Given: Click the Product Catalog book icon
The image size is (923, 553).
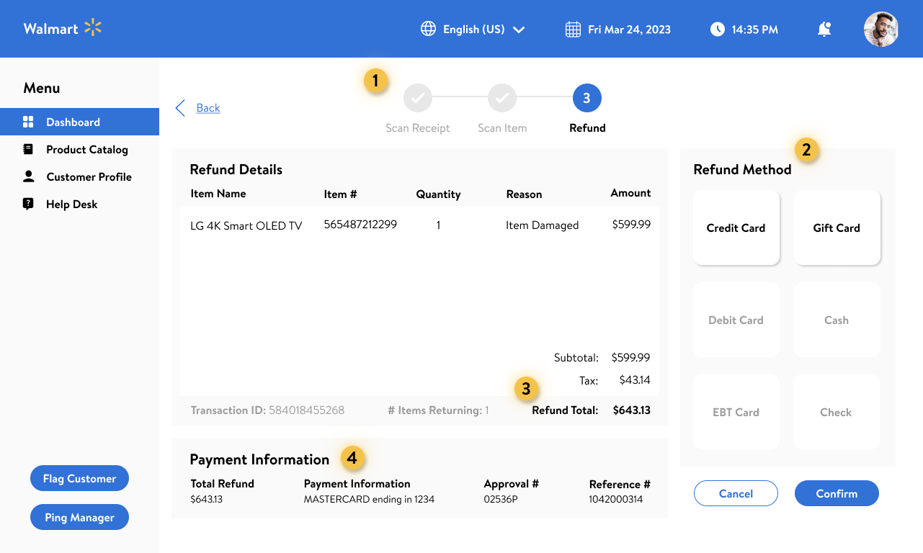Looking at the screenshot, I should coord(28,149).
